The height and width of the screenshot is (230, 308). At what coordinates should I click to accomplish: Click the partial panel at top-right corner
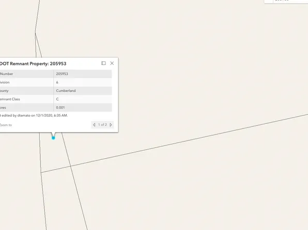point(286,2)
